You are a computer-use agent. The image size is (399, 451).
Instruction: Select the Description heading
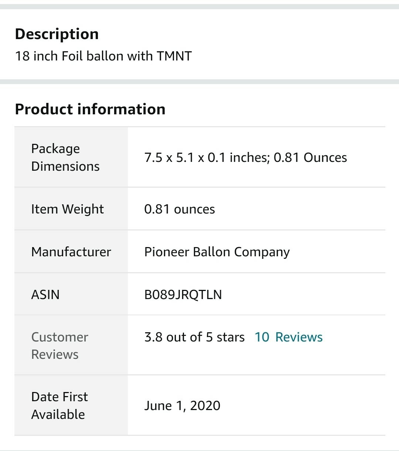click(x=57, y=34)
